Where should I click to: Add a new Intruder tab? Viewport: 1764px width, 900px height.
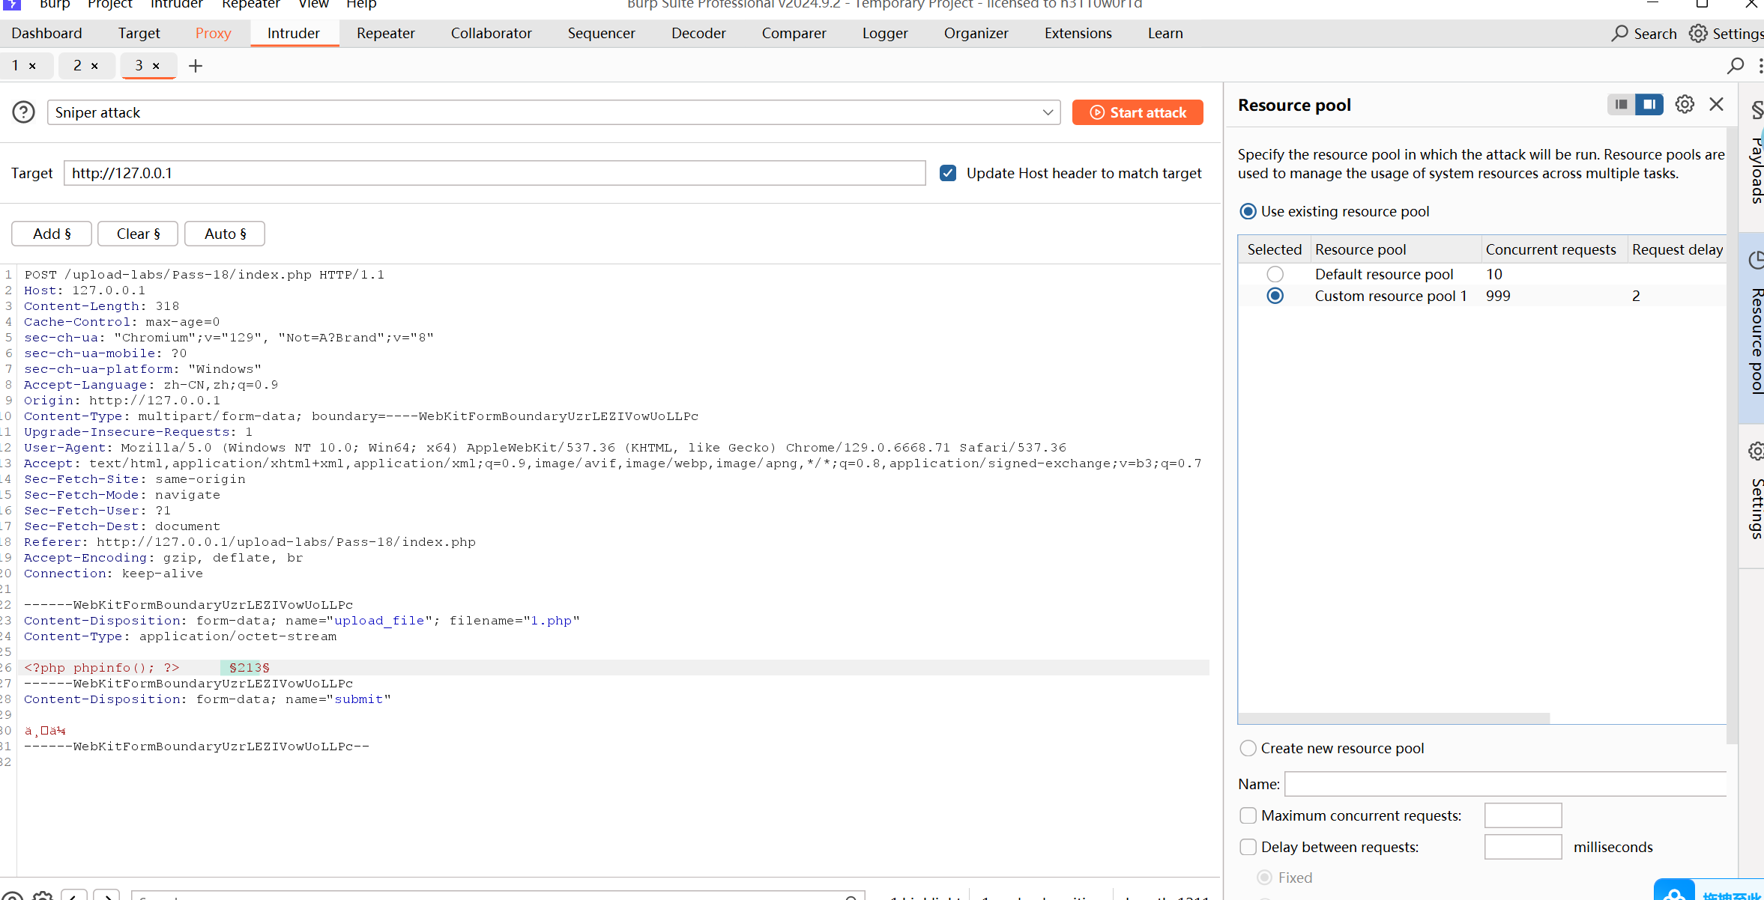tap(196, 66)
